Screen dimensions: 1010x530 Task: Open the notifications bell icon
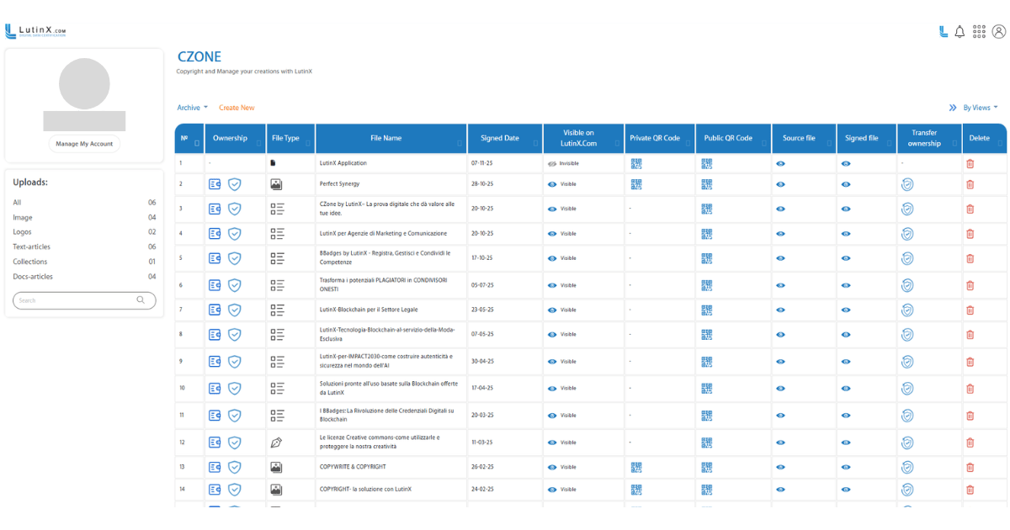(959, 32)
